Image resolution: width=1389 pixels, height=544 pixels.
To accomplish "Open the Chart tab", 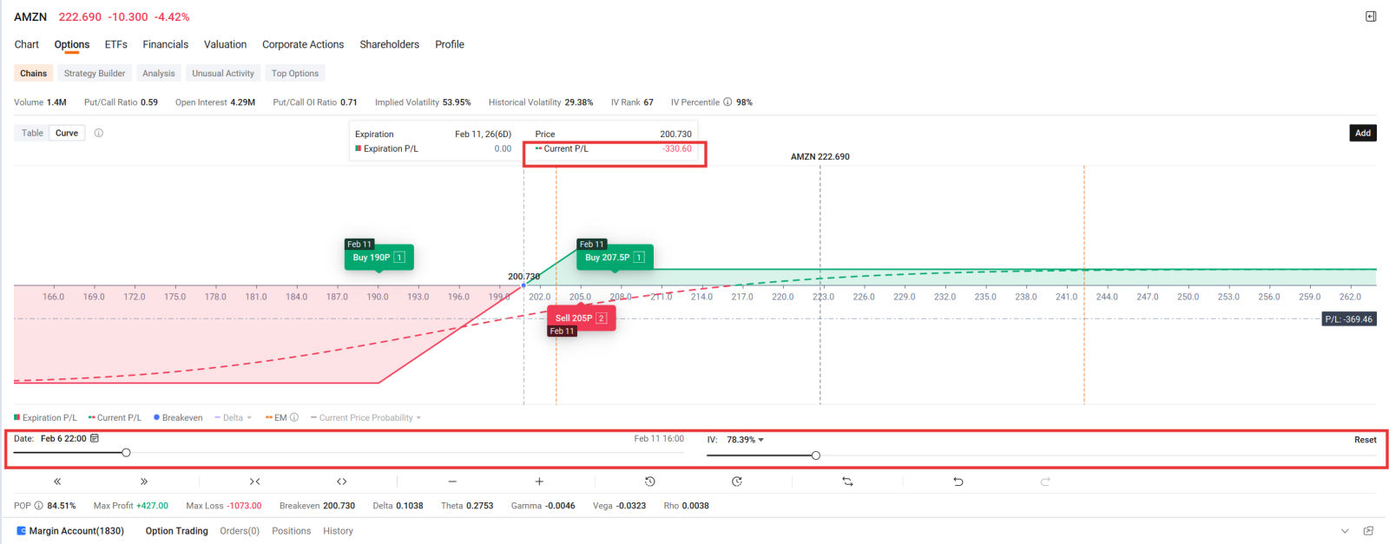I will [x=27, y=44].
